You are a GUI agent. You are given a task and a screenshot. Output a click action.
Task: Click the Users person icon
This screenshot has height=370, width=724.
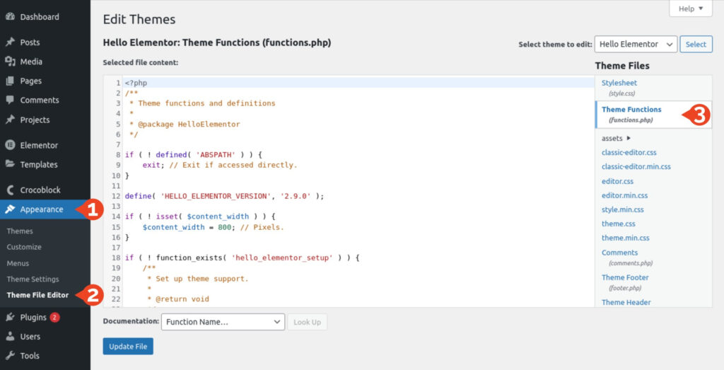point(10,336)
